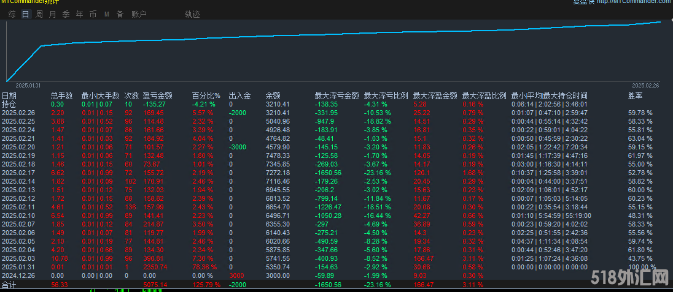Click the 最大浮亏比例 column header

[386, 95]
